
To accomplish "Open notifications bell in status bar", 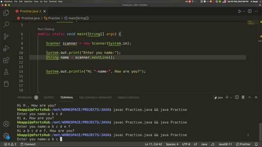I will click(256, 144).
